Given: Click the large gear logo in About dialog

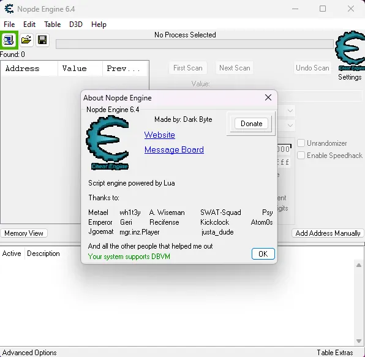Looking at the screenshot, I should 108,143.
